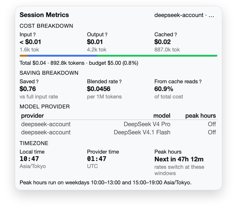Click the help icon next to Cached

[176, 35]
